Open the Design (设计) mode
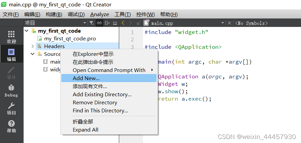This screenshot has width=301, height=143. point(11,73)
